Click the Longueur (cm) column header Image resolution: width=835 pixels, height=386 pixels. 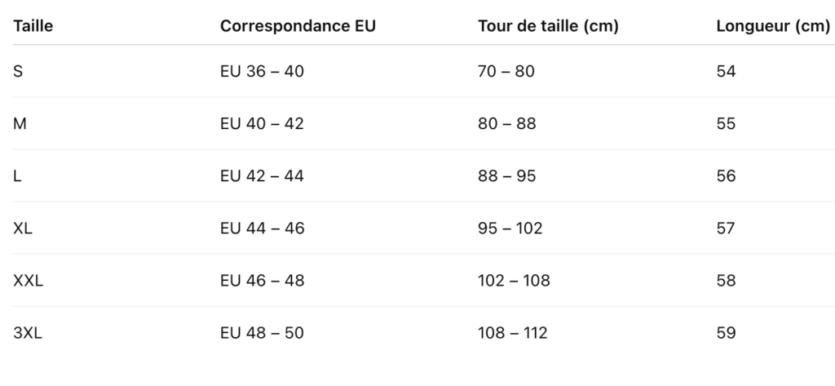click(x=772, y=25)
